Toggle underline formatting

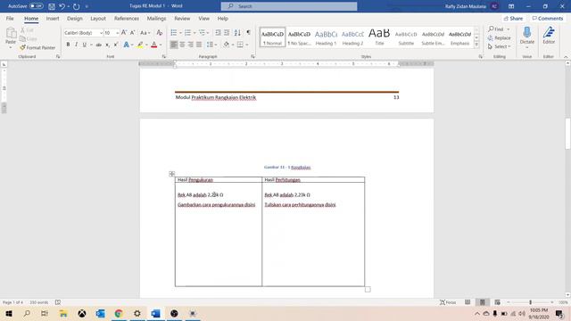pyautogui.click(x=85, y=45)
